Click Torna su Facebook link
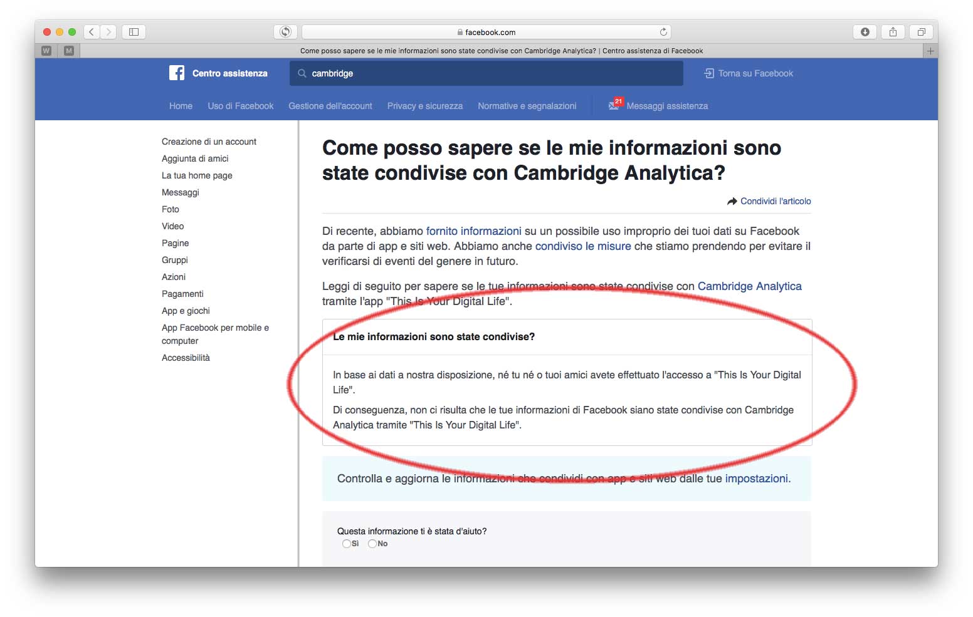 tap(755, 73)
